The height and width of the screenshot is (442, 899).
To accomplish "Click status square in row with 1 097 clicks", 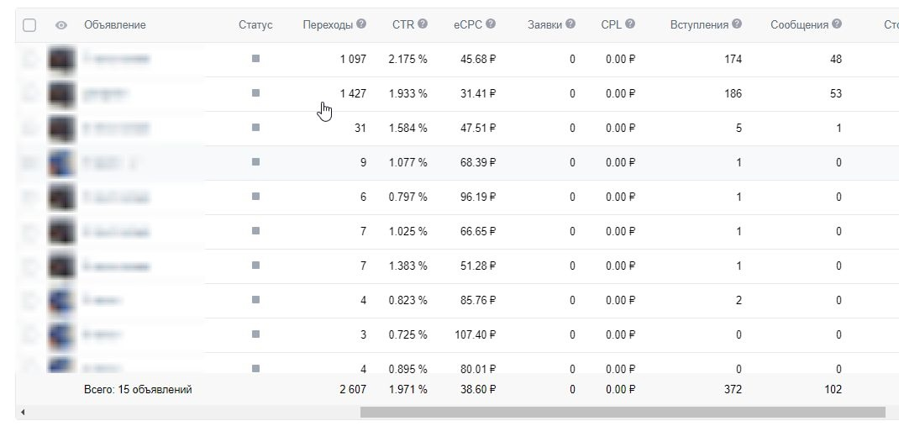I will (255, 59).
